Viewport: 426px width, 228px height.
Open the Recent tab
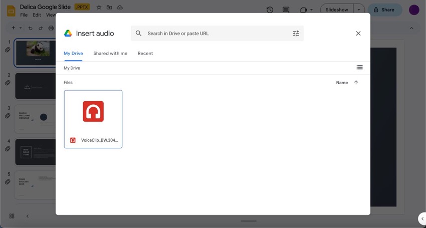(145, 54)
